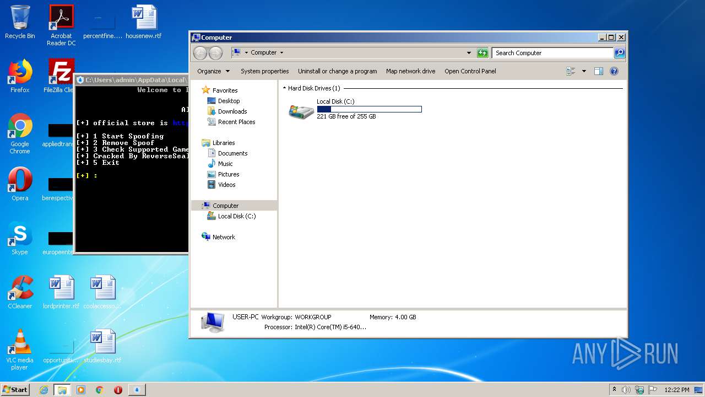The image size is (705, 397).
Task: Launch the Google Chrome desktop shortcut
Action: pos(20,133)
